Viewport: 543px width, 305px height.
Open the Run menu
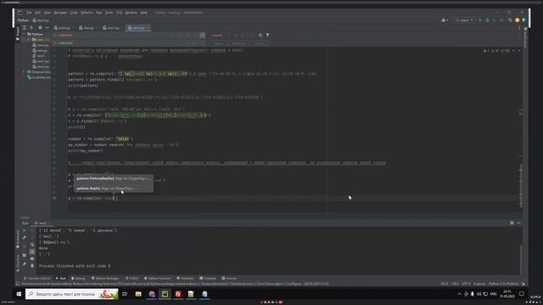click(x=98, y=13)
